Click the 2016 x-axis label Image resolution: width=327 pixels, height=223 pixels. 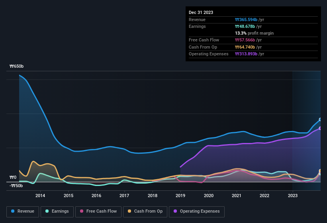(96, 196)
